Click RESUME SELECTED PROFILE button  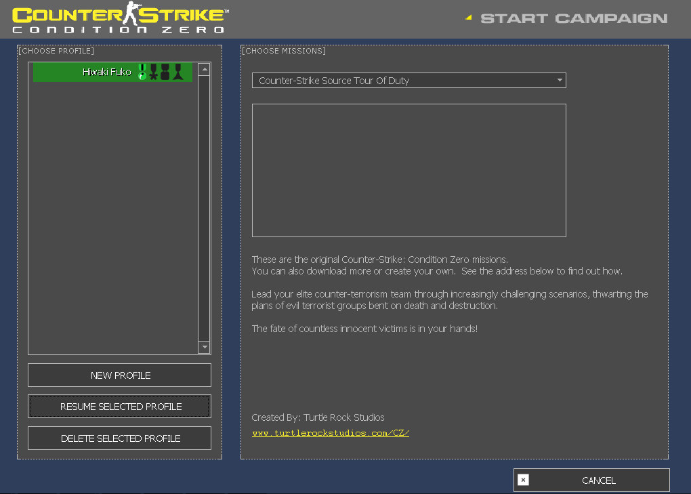(119, 407)
